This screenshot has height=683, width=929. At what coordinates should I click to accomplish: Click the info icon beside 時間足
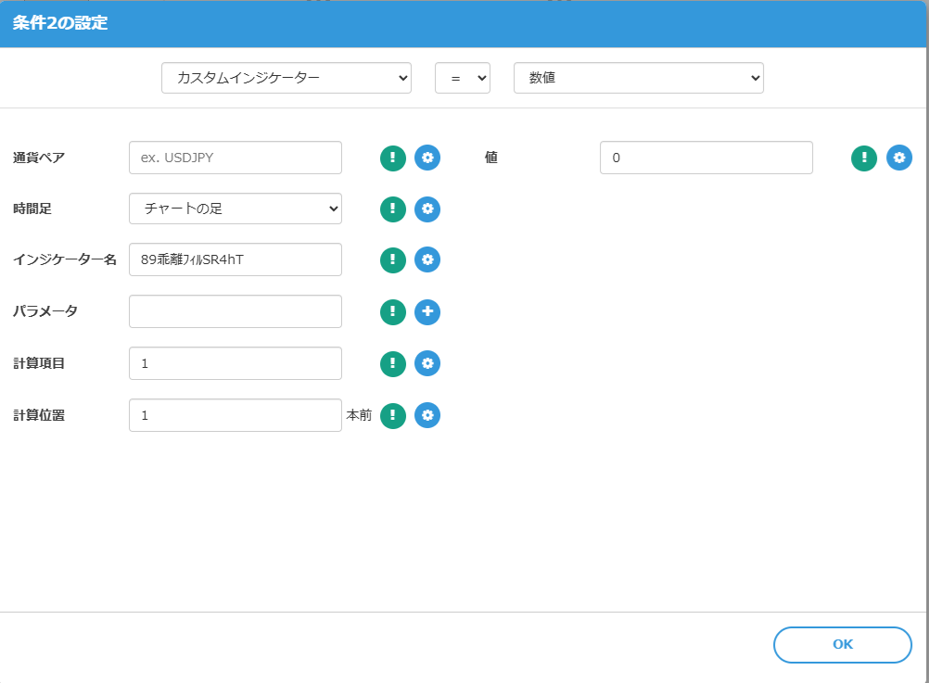[x=393, y=209]
